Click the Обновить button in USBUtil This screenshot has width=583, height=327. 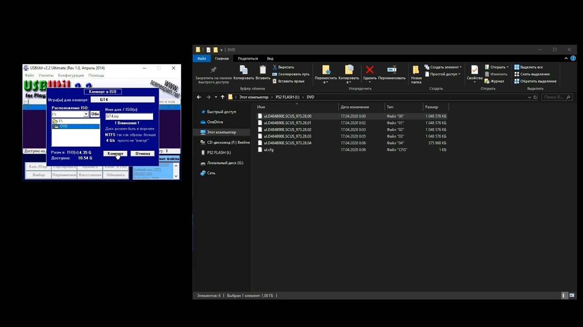[116, 175]
